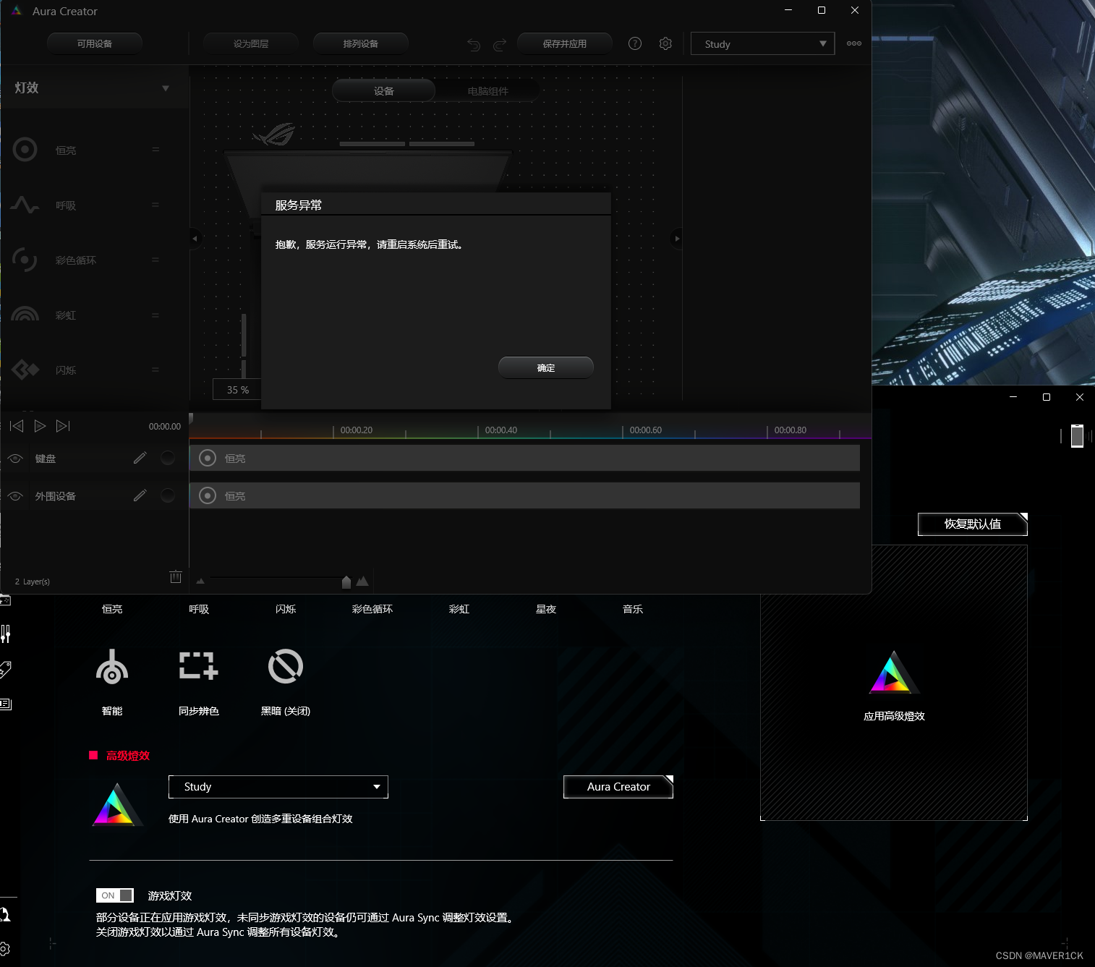Select the 恒亮 static effect icon in 灯效 list
The width and height of the screenshot is (1095, 967).
[x=25, y=150]
